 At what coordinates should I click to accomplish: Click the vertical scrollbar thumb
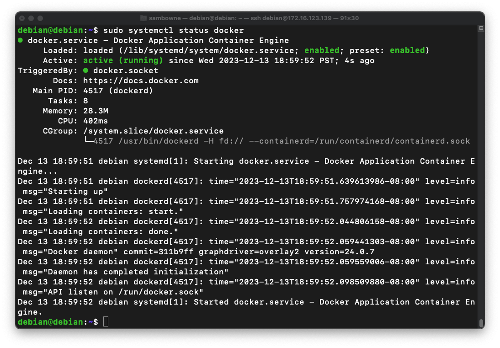point(481,323)
